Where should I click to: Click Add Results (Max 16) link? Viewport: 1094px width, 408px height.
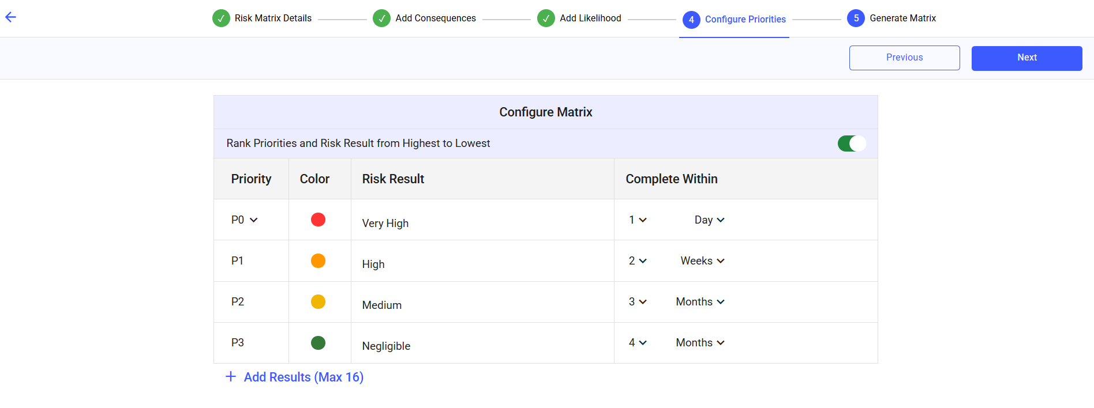point(304,377)
